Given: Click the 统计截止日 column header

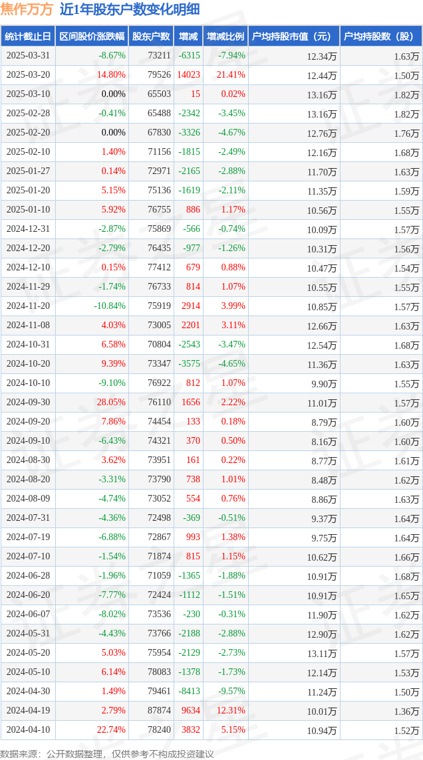Looking at the screenshot, I should point(28,37).
